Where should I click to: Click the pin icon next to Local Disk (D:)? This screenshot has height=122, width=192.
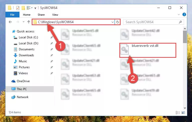(x=51, y=43)
